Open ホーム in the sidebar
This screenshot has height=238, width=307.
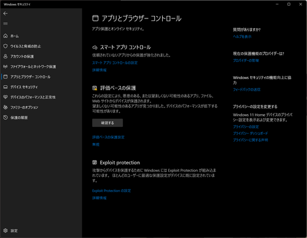[14, 36]
